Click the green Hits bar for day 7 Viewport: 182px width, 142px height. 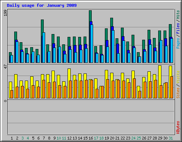[42, 27]
